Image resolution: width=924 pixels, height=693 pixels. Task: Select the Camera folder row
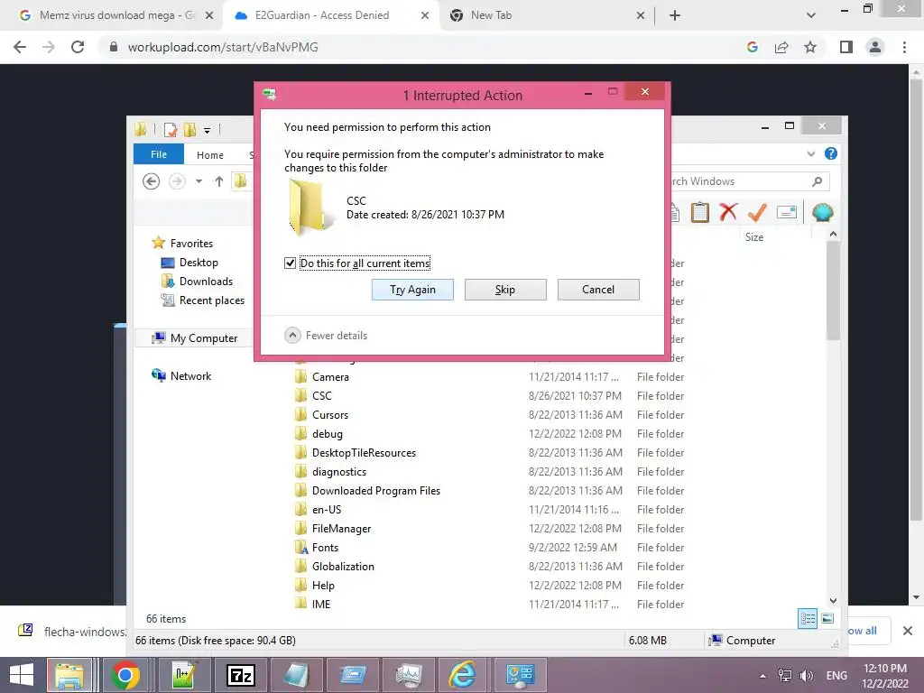(x=489, y=376)
